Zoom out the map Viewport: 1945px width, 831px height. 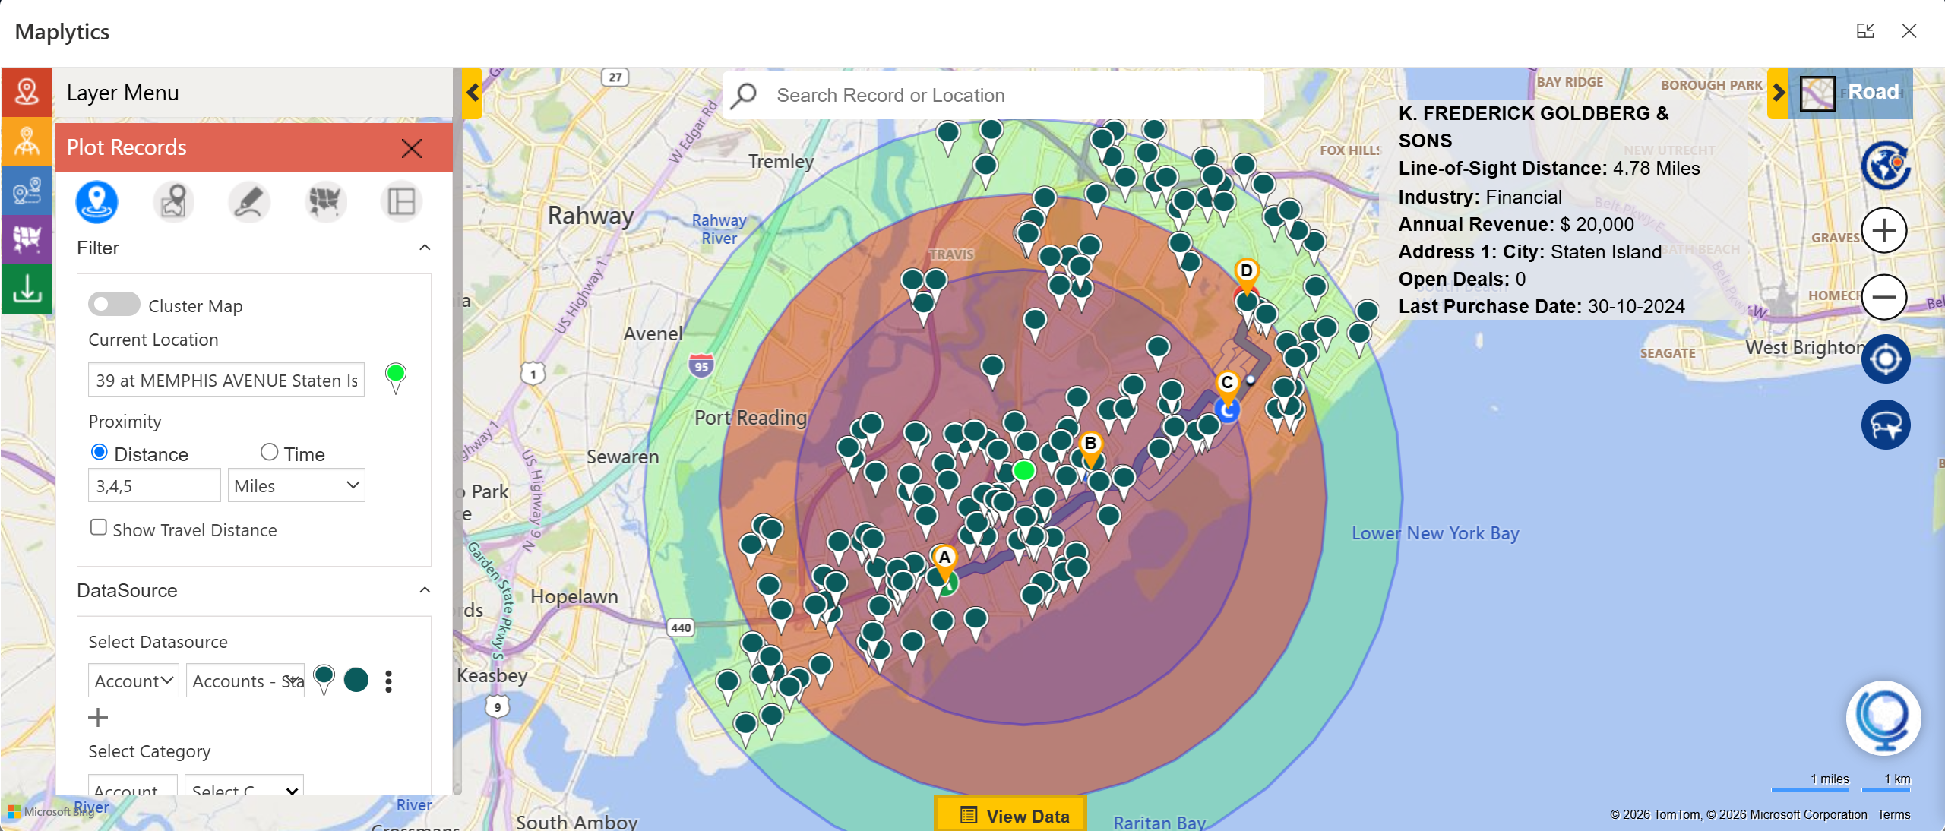click(x=1884, y=296)
